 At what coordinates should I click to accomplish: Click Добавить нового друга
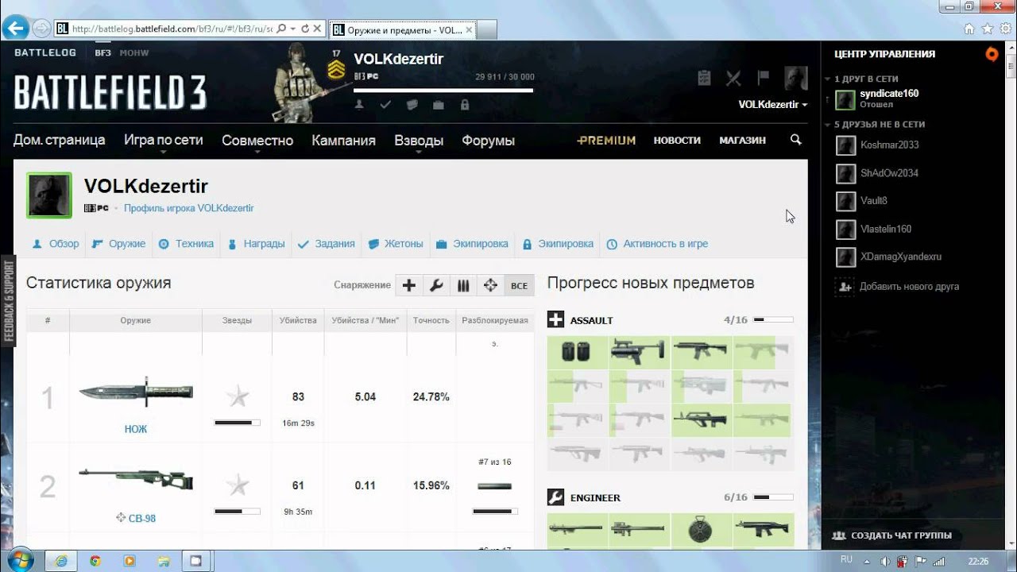(909, 286)
